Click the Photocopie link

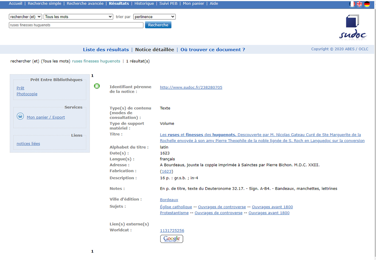pos(27,94)
